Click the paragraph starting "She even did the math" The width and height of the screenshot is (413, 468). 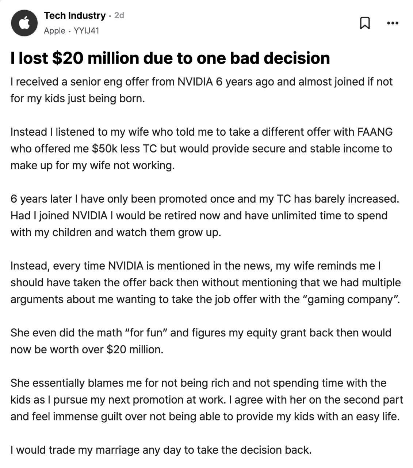pyautogui.click(x=200, y=341)
